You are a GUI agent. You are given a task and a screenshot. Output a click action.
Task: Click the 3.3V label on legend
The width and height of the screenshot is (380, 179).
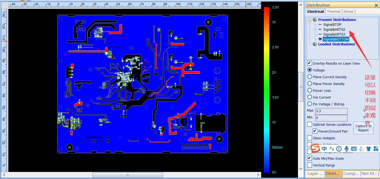tap(275, 7)
